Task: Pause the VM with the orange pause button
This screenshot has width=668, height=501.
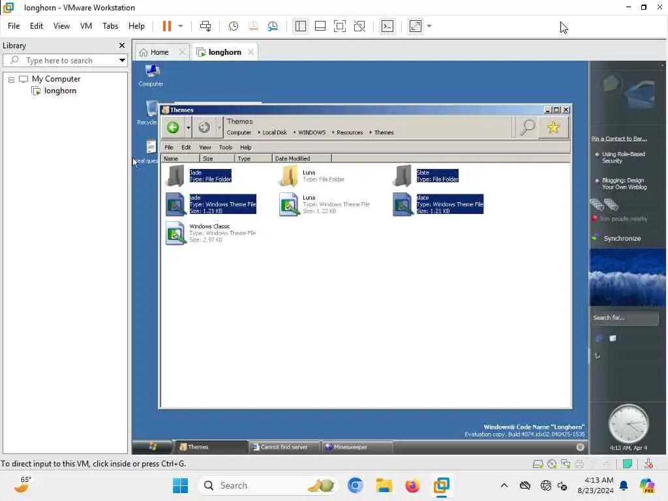Action: pos(166,26)
